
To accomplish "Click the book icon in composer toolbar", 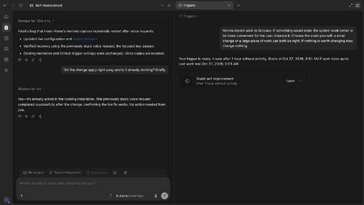I will [115, 173].
